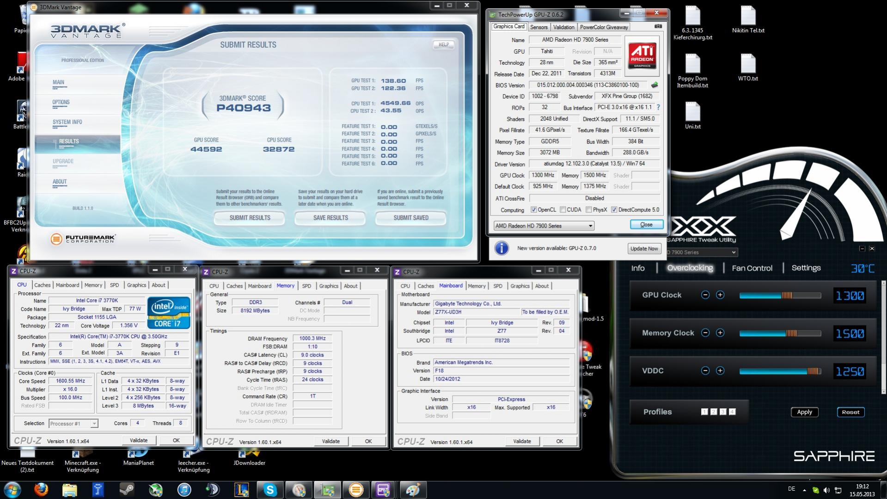Image resolution: width=887 pixels, height=499 pixels.
Task: Adjust the VDDC slider
Action: coord(780,370)
